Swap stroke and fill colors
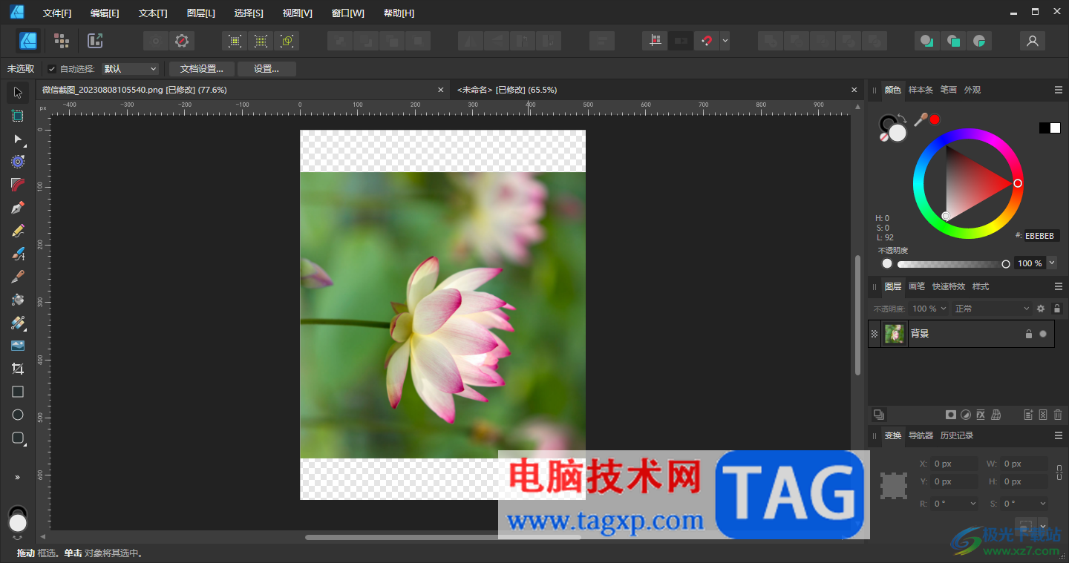The image size is (1069, 563). pyautogui.click(x=902, y=117)
